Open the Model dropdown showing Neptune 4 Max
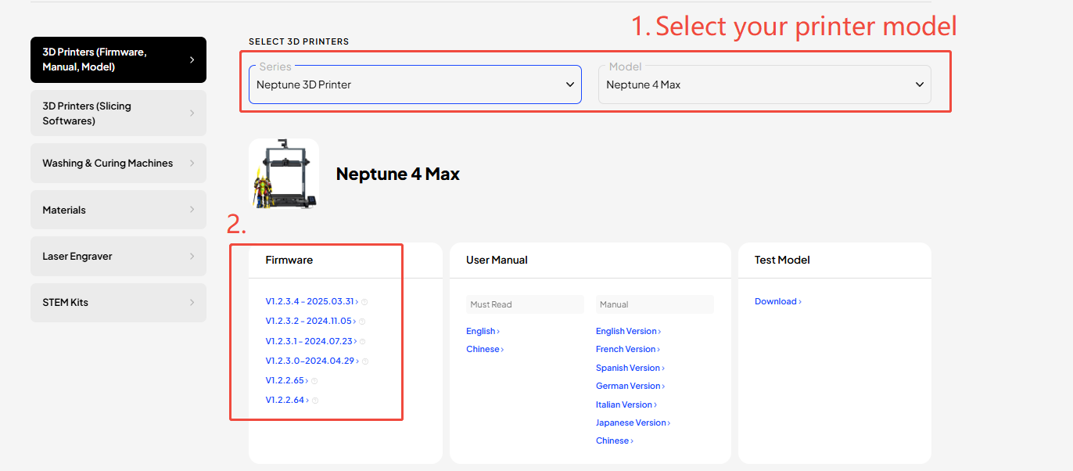Screen dimensions: 1073x471 [x=764, y=84]
